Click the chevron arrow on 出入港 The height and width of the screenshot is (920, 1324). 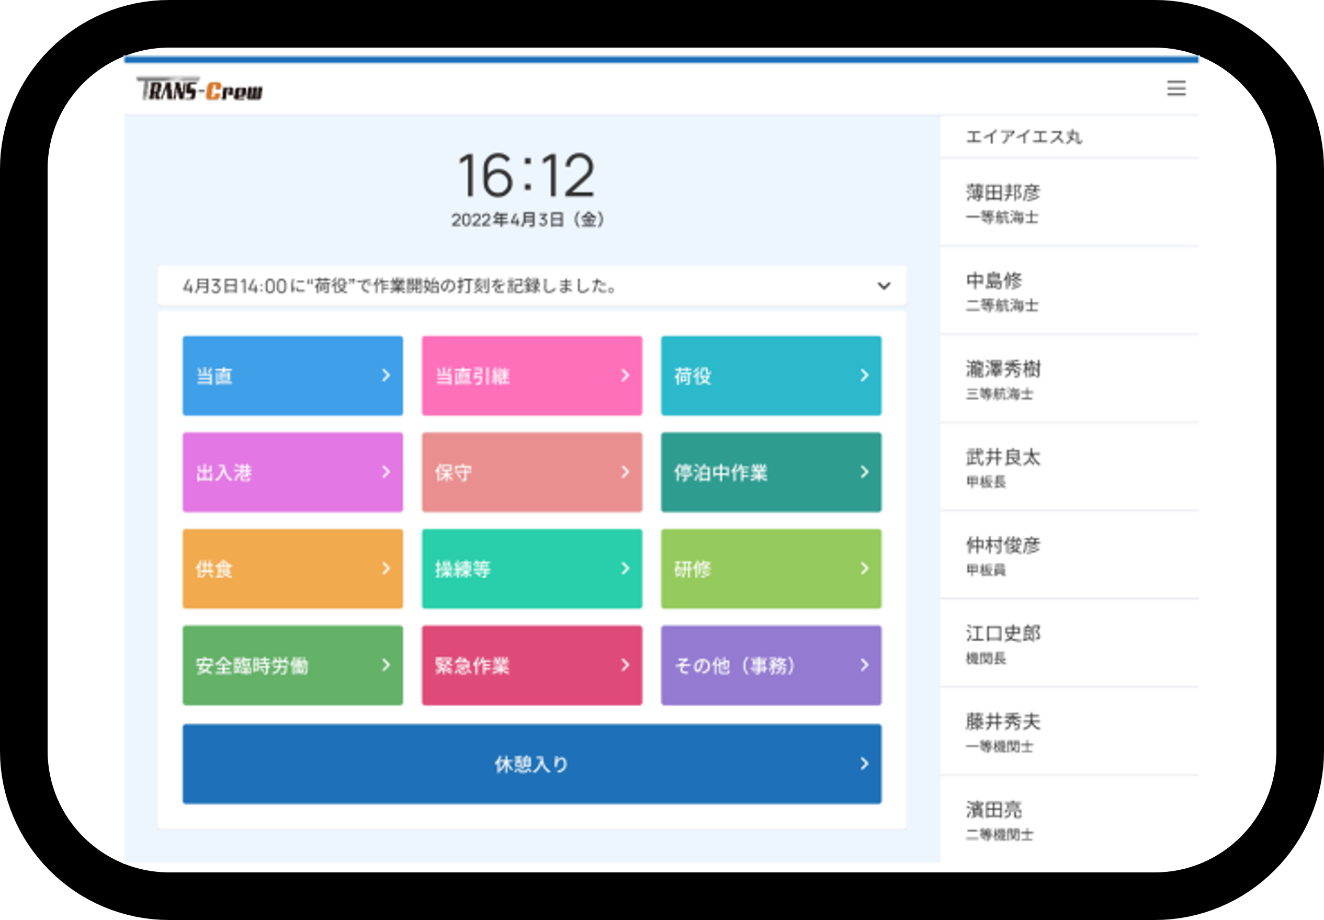(386, 472)
